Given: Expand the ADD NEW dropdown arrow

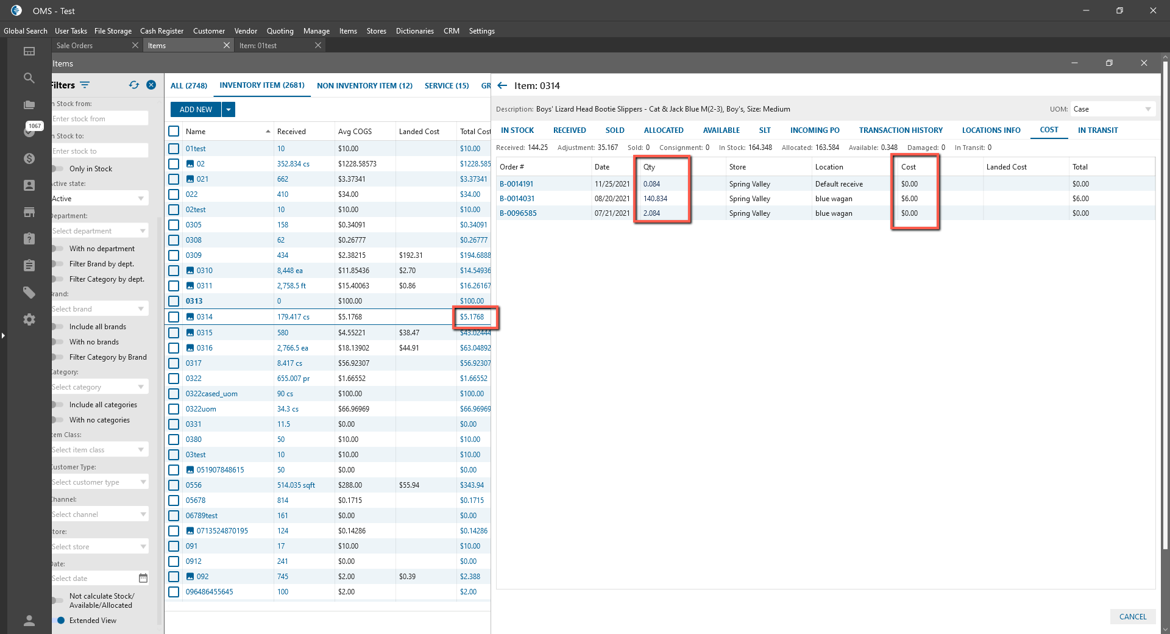Looking at the screenshot, I should click(229, 110).
